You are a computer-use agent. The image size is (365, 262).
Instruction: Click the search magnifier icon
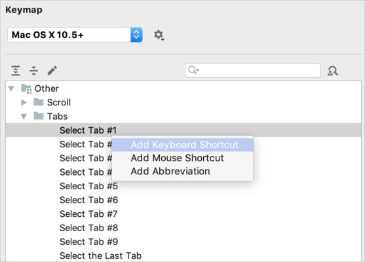point(193,70)
